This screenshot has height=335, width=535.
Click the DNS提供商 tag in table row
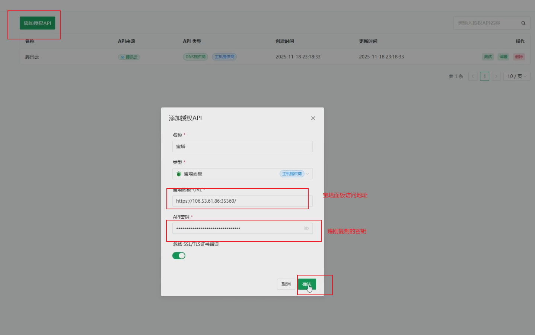(x=195, y=57)
